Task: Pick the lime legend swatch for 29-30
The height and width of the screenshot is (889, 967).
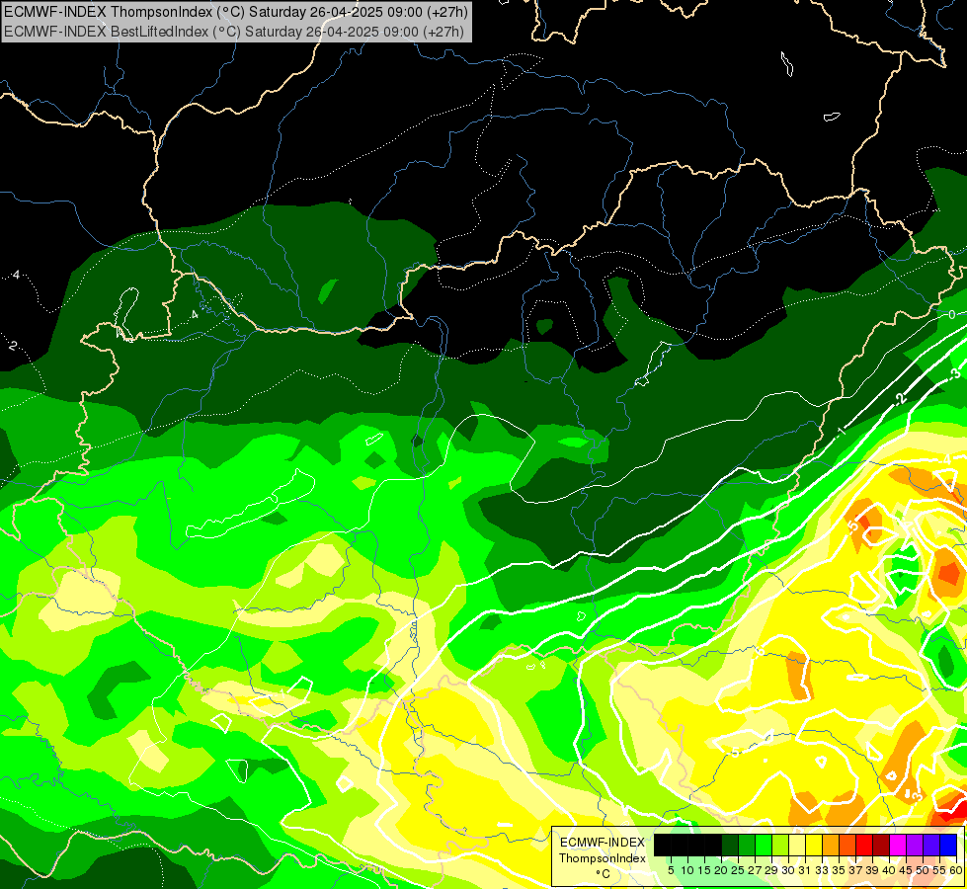Action: (x=780, y=845)
